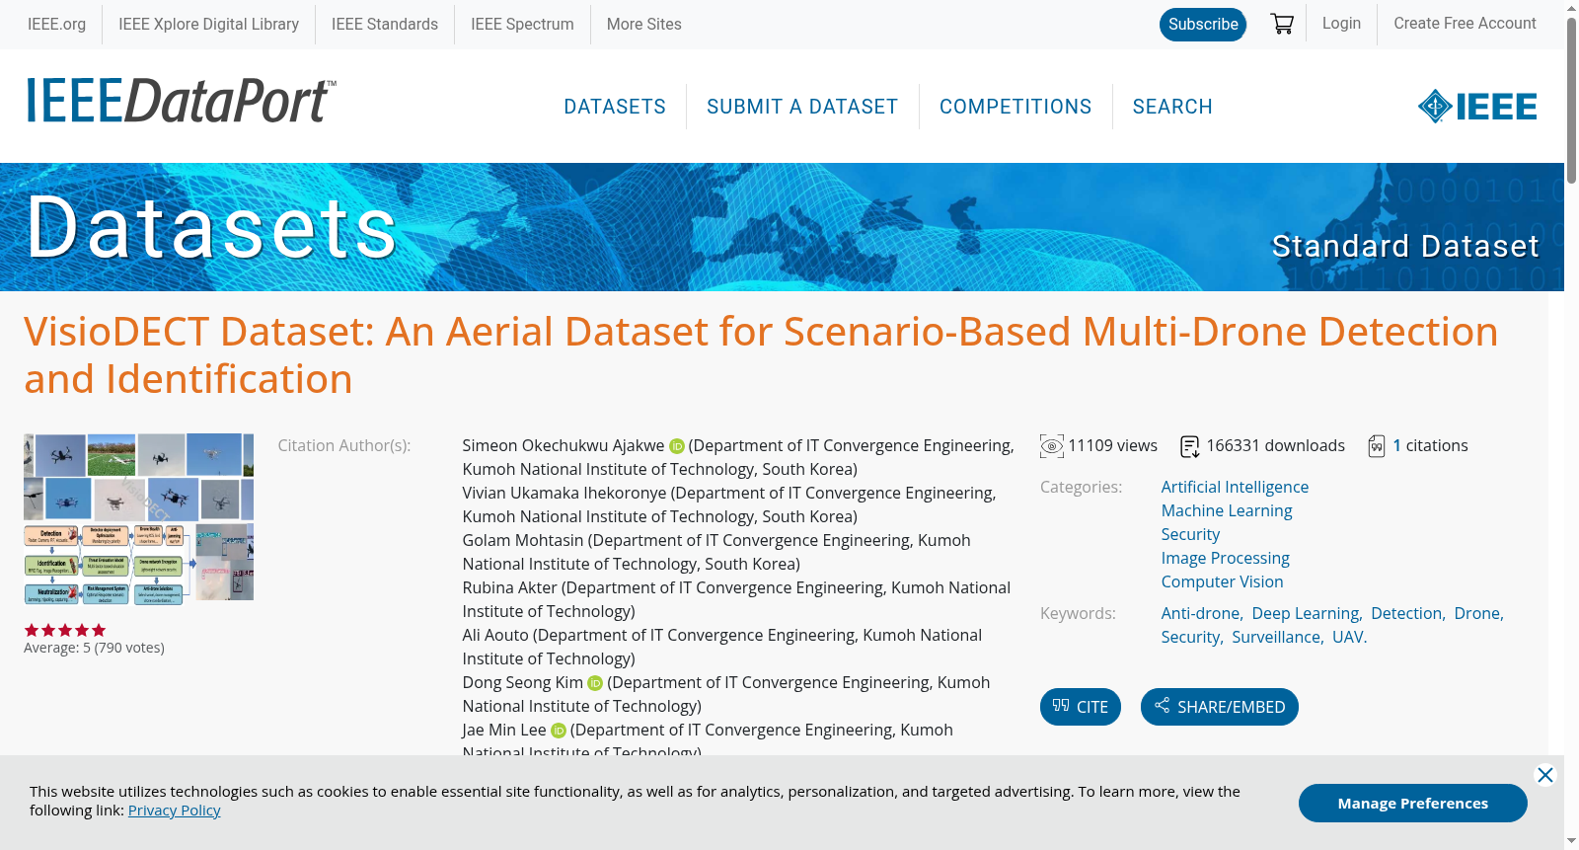Open ORCID icon next to Jae Min Lee
1579x850 pixels.
[x=559, y=731]
